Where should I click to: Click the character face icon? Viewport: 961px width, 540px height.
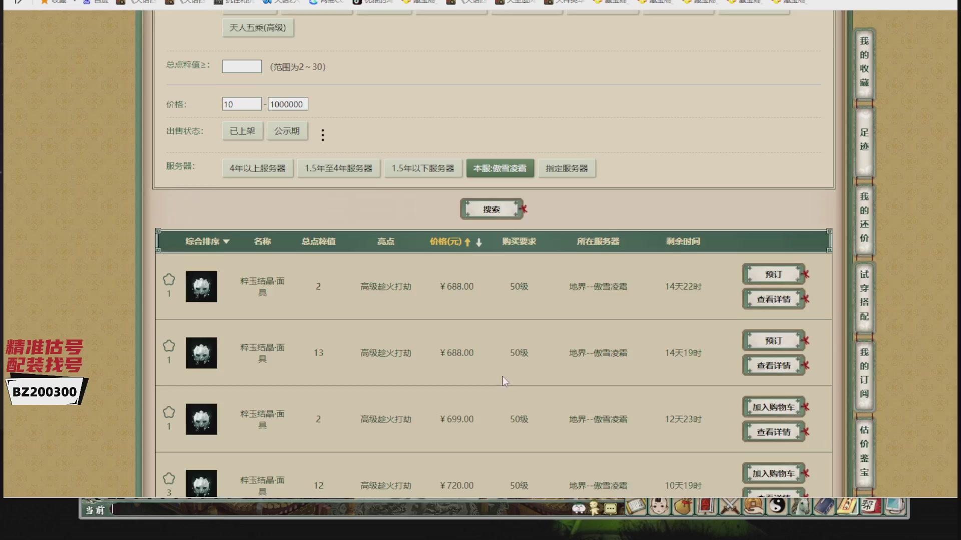click(659, 506)
